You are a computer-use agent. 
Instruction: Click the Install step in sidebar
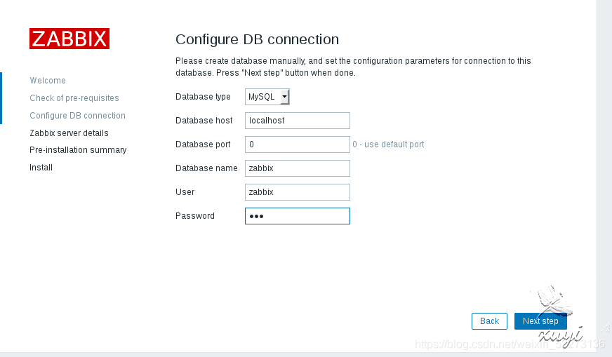41,168
